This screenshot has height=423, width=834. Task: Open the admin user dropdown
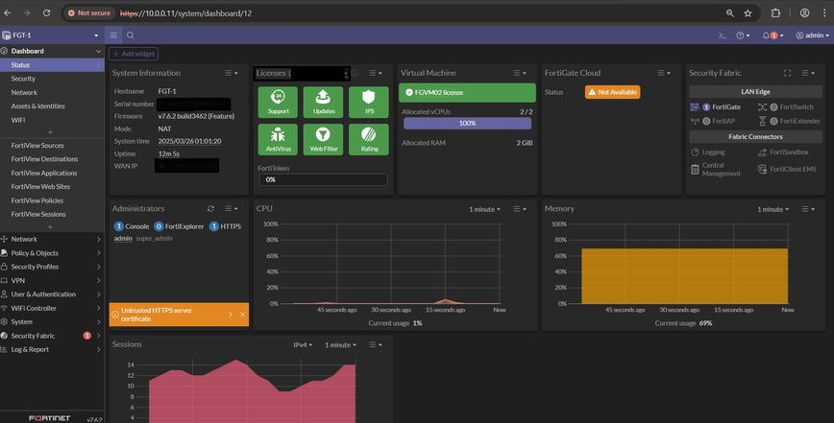pos(812,35)
